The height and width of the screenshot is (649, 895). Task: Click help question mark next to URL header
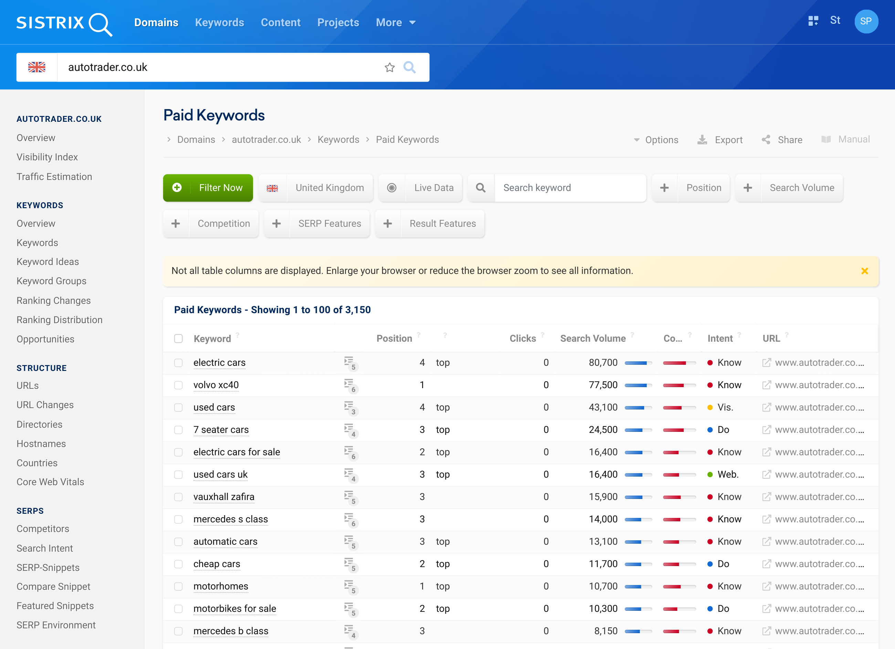click(x=787, y=335)
